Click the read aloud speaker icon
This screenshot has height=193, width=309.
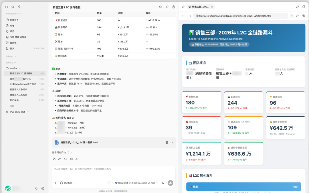pos(71,159)
